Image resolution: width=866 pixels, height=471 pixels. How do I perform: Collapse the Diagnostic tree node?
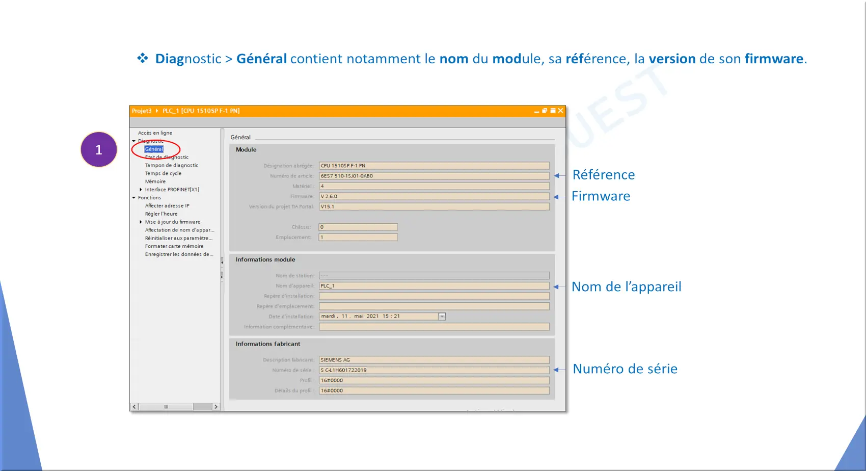[134, 141]
